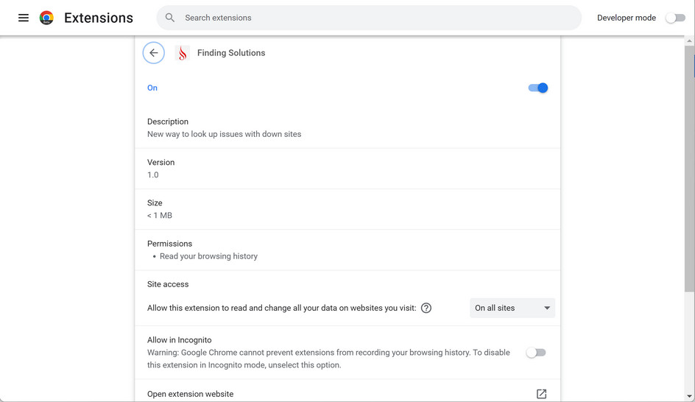Turn off the Finding Solutions extension toggle
695x402 pixels.
[538, 88]
